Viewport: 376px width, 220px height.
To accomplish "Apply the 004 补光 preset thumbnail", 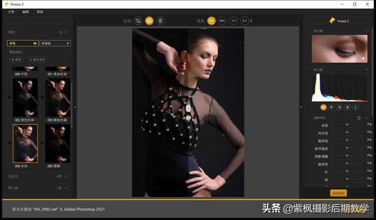I will click(25, 143).
